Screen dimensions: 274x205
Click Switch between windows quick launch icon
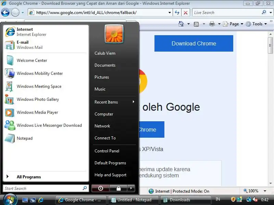pos(33,200)
